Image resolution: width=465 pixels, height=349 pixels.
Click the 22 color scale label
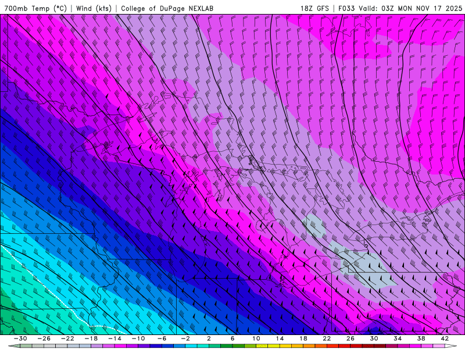coord(327,339)
